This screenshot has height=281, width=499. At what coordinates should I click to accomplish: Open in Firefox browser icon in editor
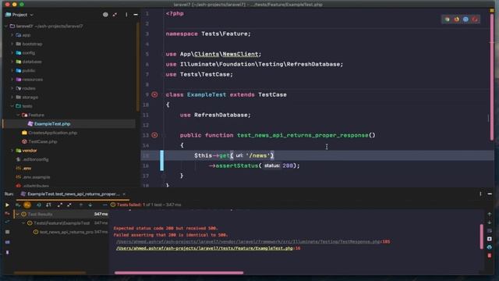[456, 20]
